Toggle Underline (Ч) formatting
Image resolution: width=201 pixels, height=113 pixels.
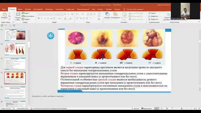click(x=45, y=18)
